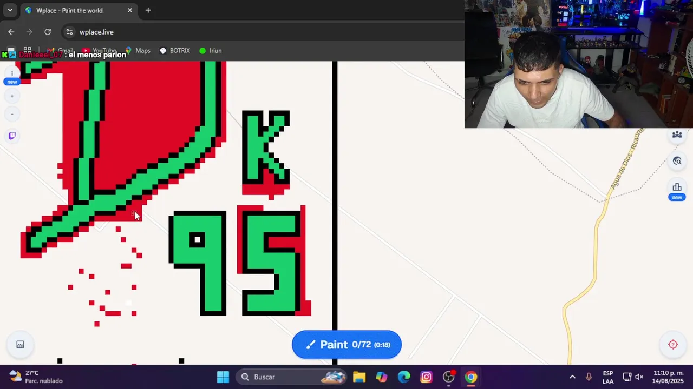
Task: Click the 'new' badge under leaderboard icon
Action: (677, 197)
